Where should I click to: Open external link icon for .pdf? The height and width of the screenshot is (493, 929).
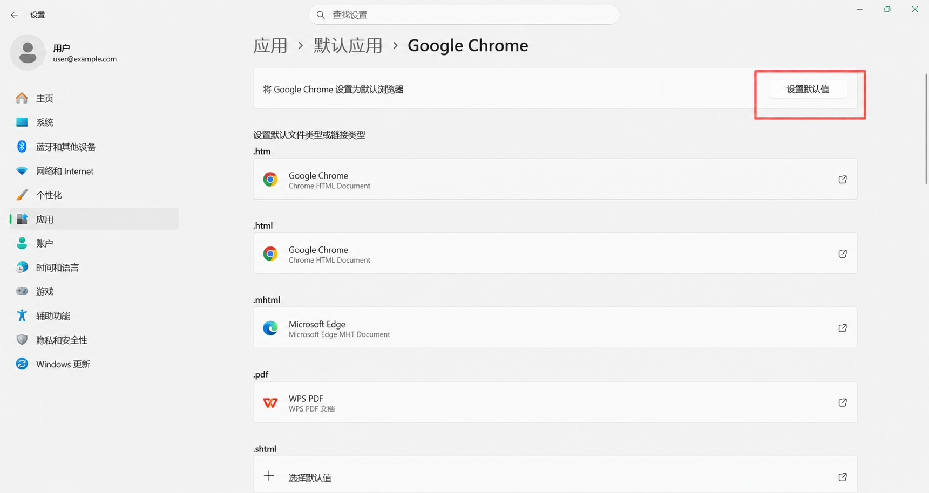point(843,402)
